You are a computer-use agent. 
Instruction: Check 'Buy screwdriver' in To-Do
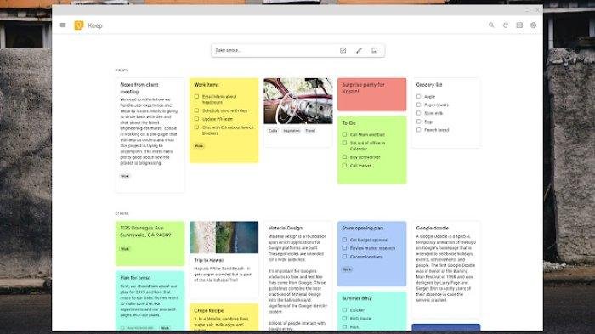pyautogui.click(x=344, y=156)
